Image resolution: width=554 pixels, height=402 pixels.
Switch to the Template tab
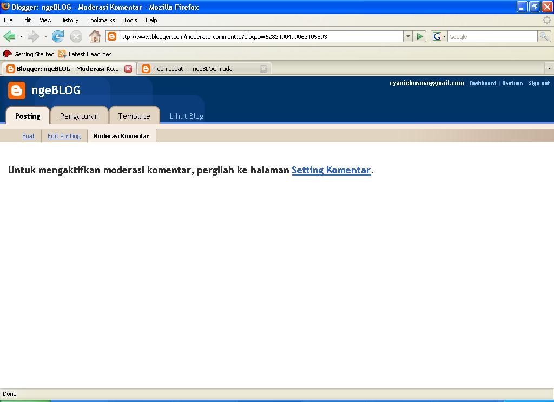coord(134,116)
